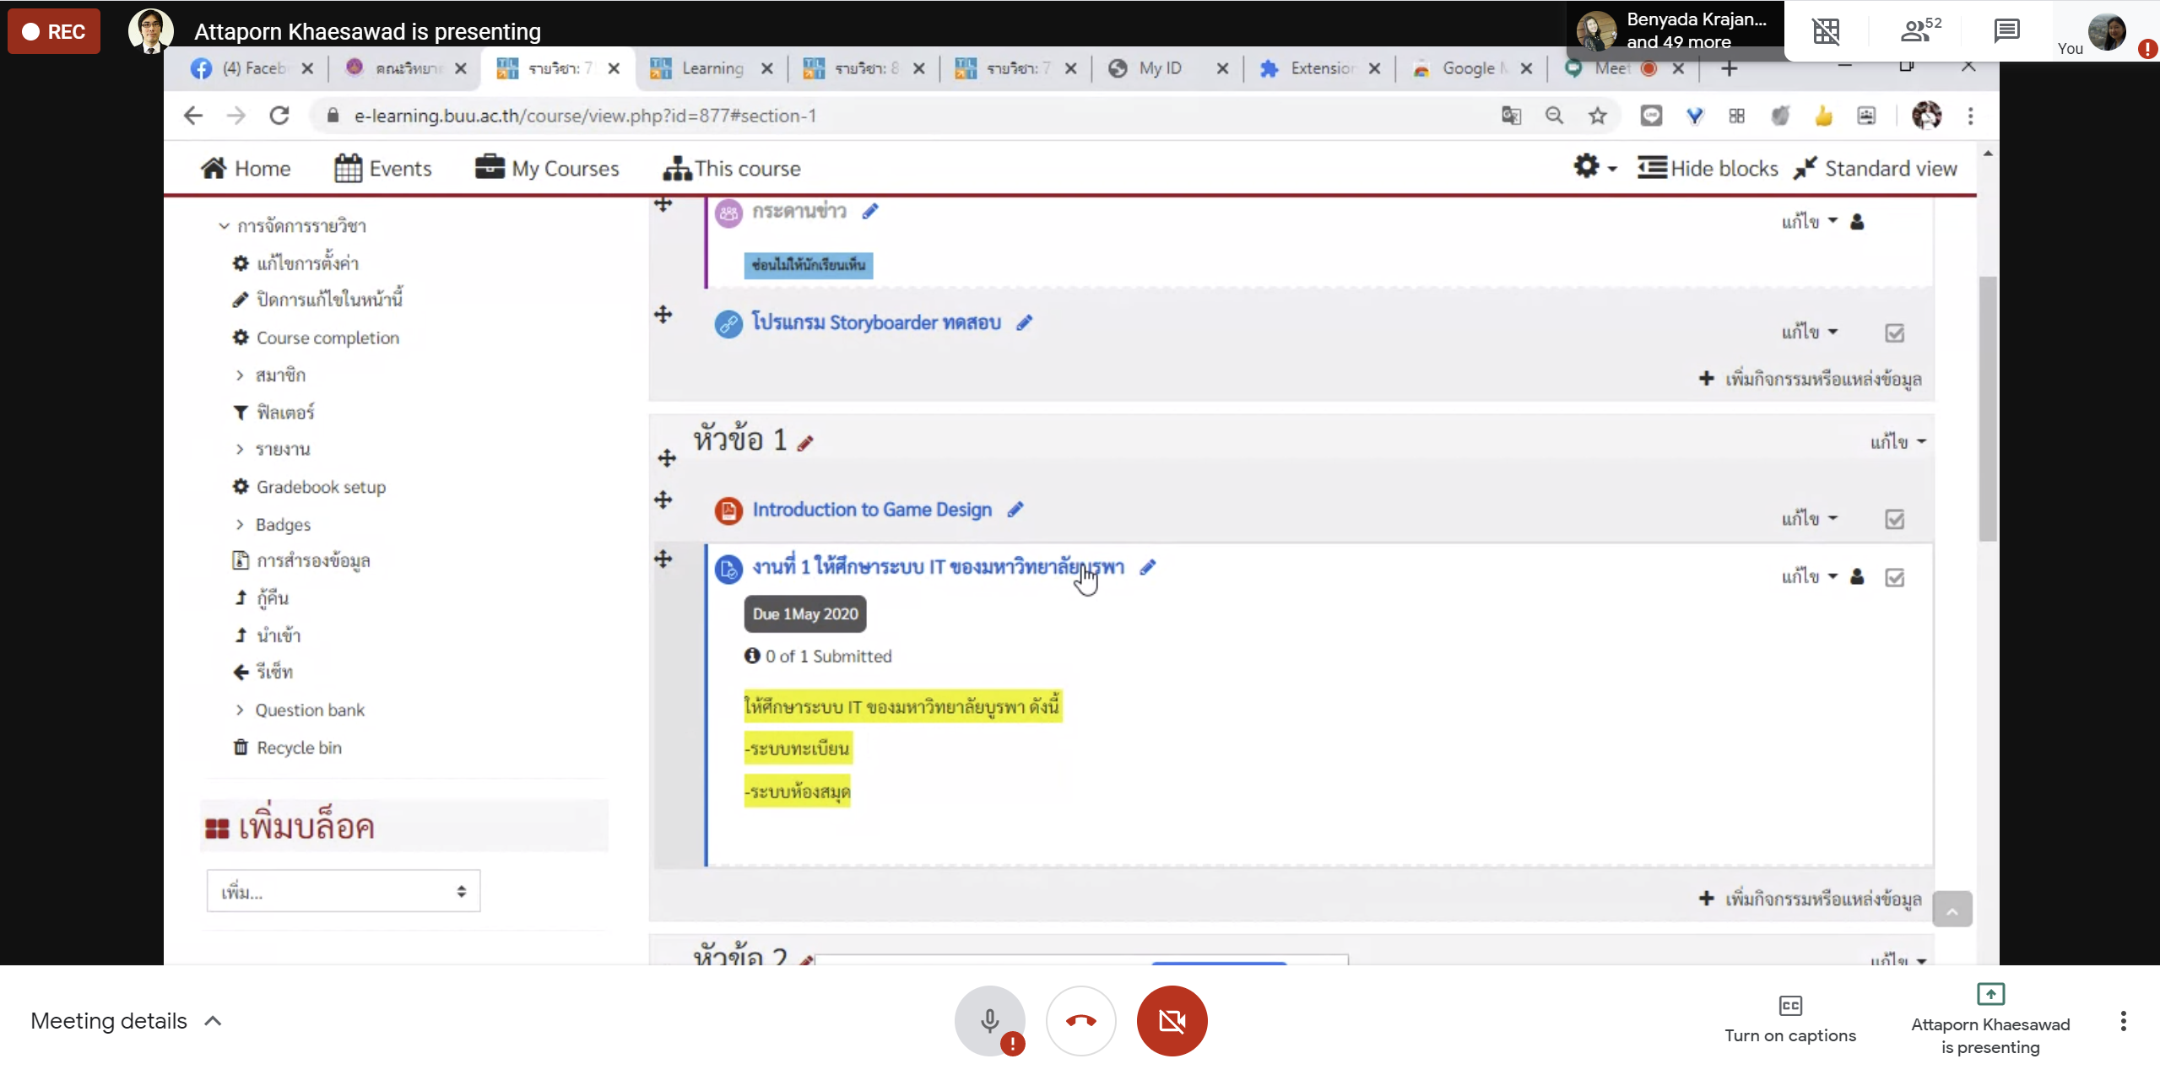Open the Meet chat panel icon

[x=2006, y=31]
